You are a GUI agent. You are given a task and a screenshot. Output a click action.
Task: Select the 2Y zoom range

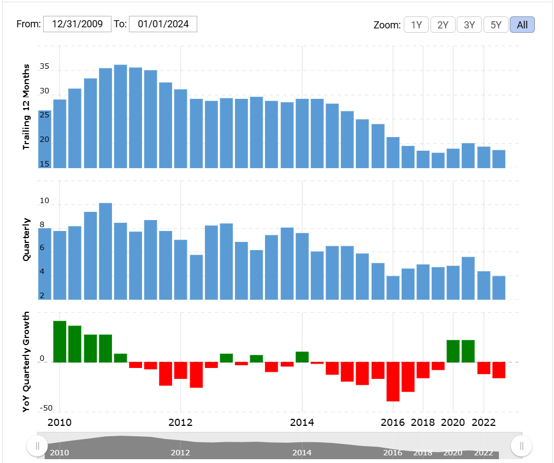click(443, 25)
